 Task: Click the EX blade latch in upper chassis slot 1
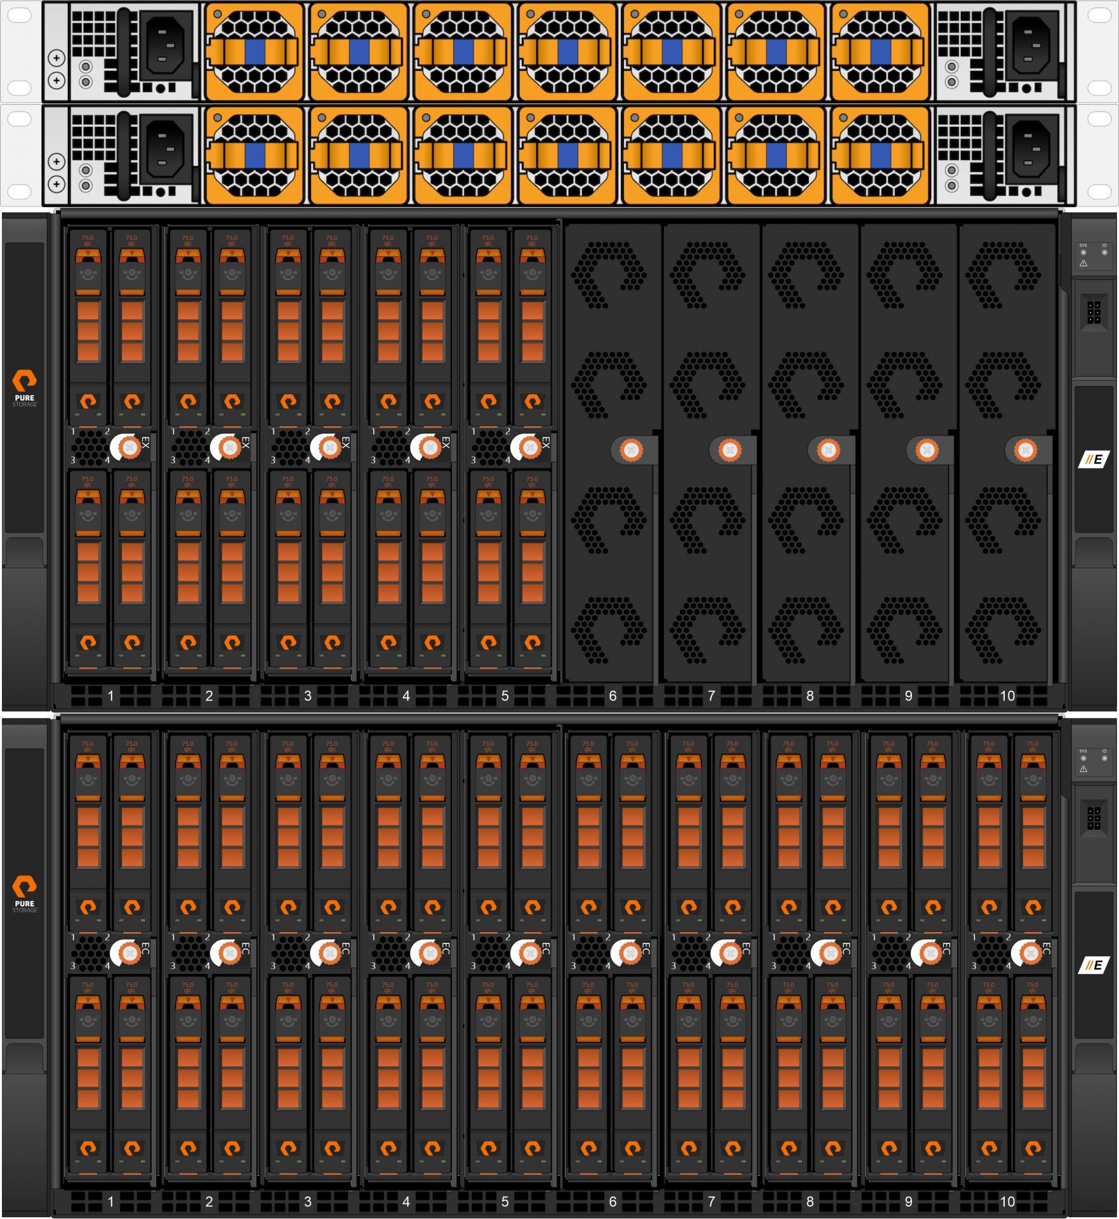pos(129,448)
